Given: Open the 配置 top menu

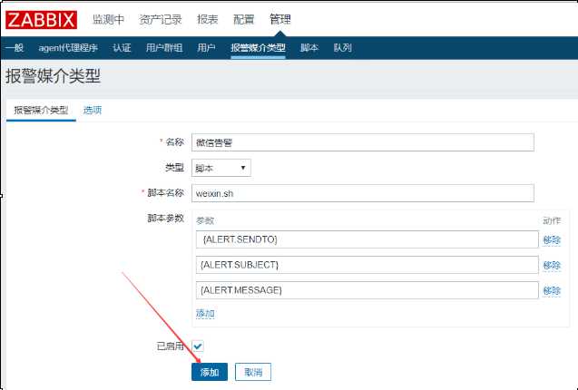Looking at the screenshot, I should 244,20.
